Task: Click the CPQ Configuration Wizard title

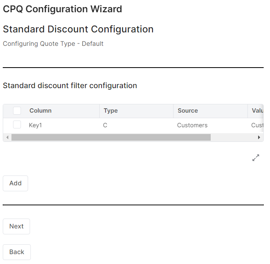Action: point(62,9)
